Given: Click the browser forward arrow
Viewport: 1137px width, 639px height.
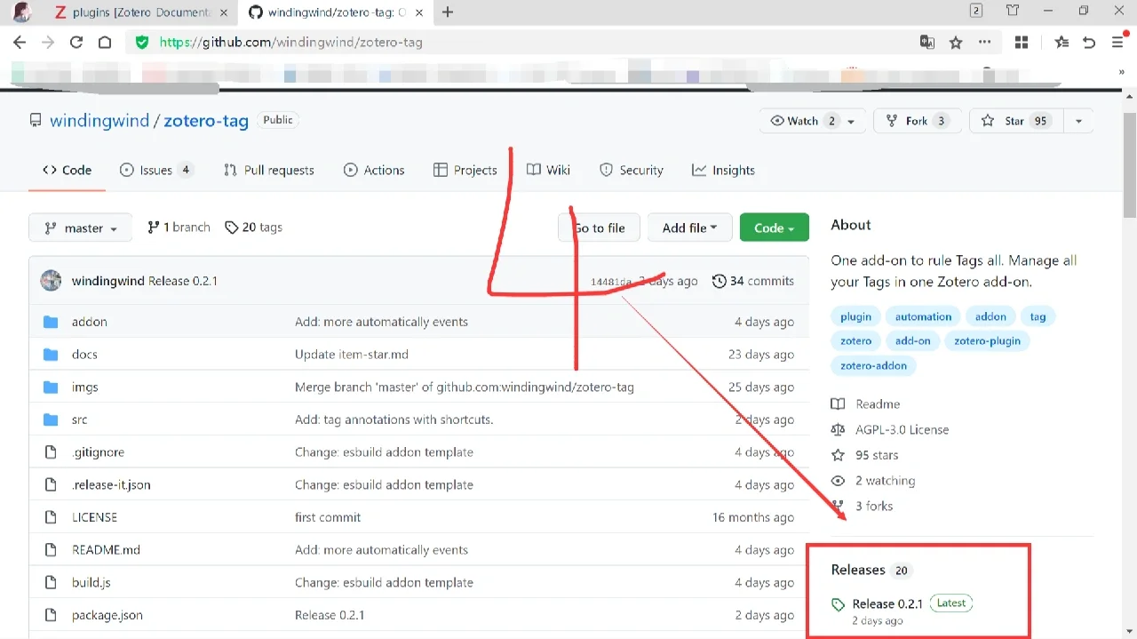Looking at the screenshot, I should [x=48, y=42].
